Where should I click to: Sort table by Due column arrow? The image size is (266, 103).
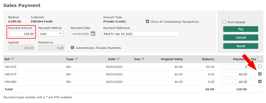(x=143, y=59)
